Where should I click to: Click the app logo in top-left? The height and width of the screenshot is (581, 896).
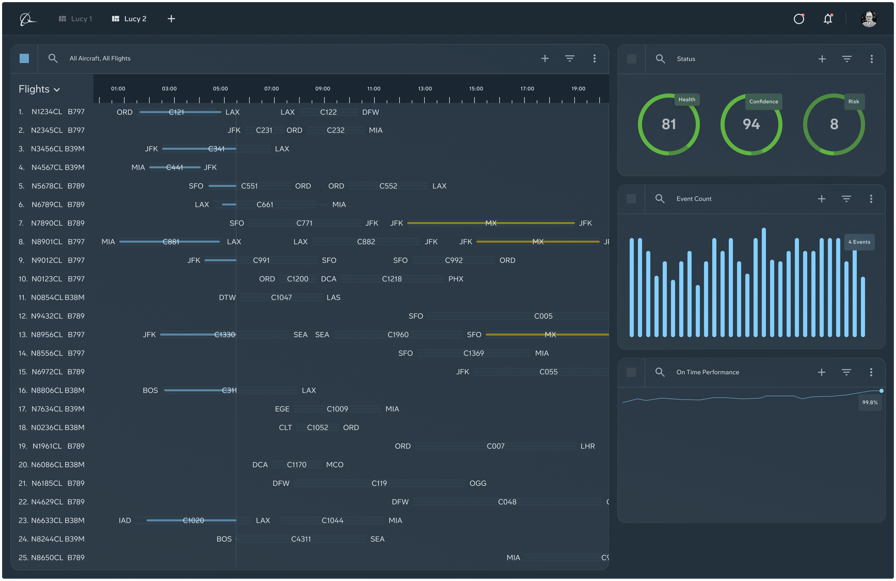tap(28, 19)
